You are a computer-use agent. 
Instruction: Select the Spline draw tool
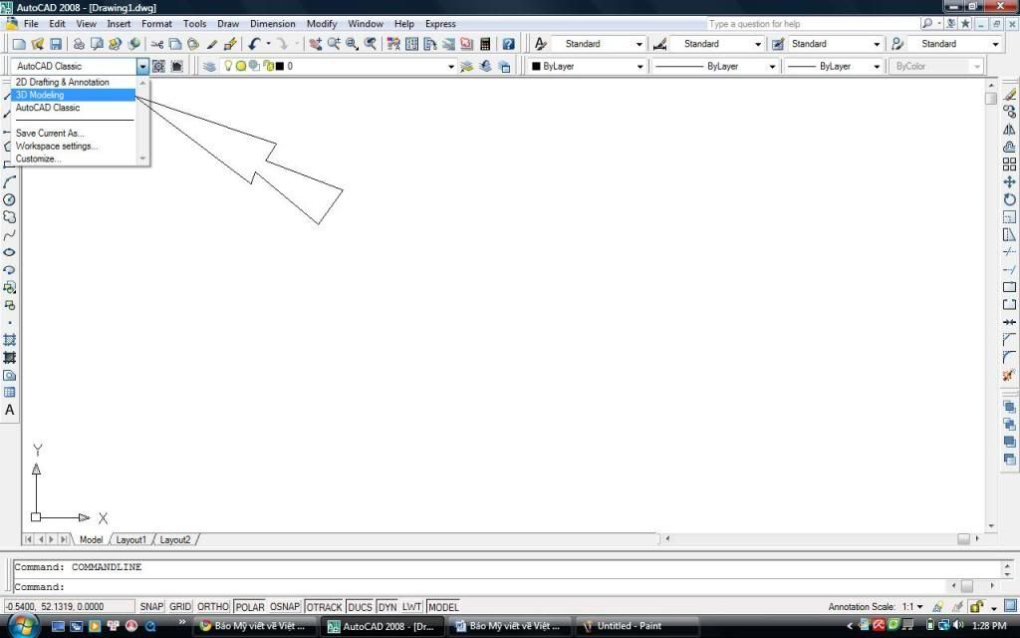coord(9,234)
